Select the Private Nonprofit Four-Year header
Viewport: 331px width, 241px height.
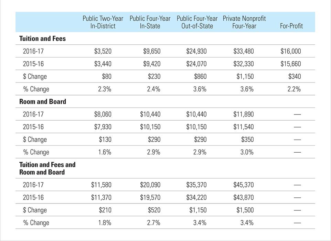point(244,22)
